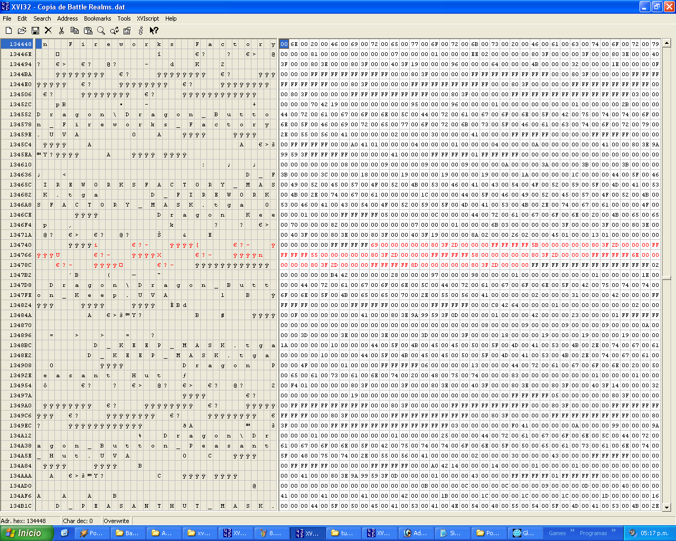Open the XVIscript menu
The height and width of the screenshot is (541, 676).
(148, 18)
